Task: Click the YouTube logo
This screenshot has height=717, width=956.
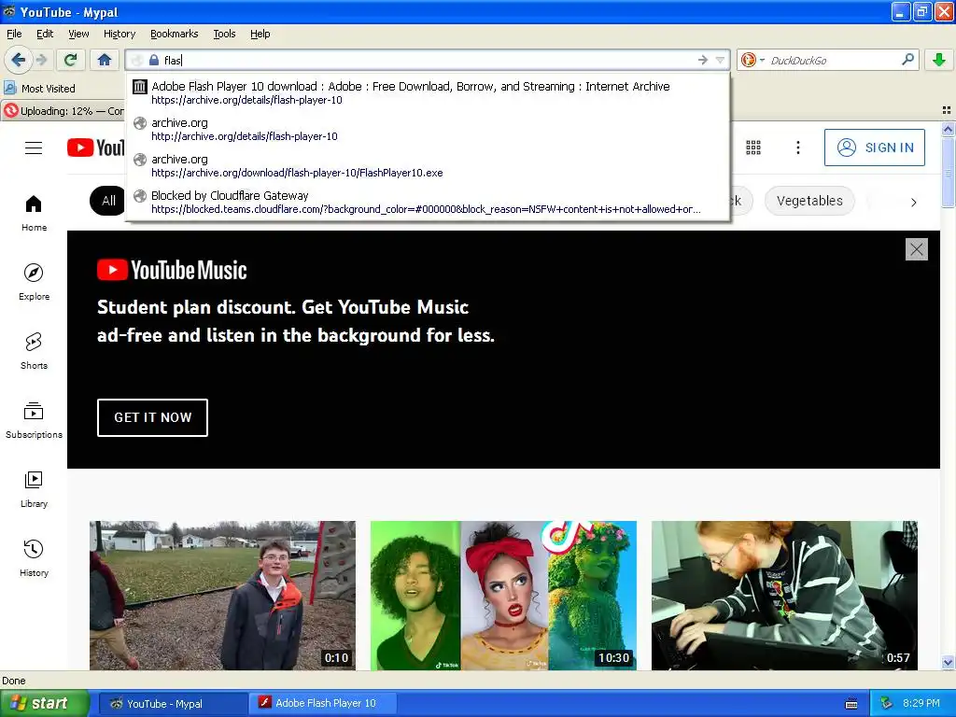Action: pos(96,148)
